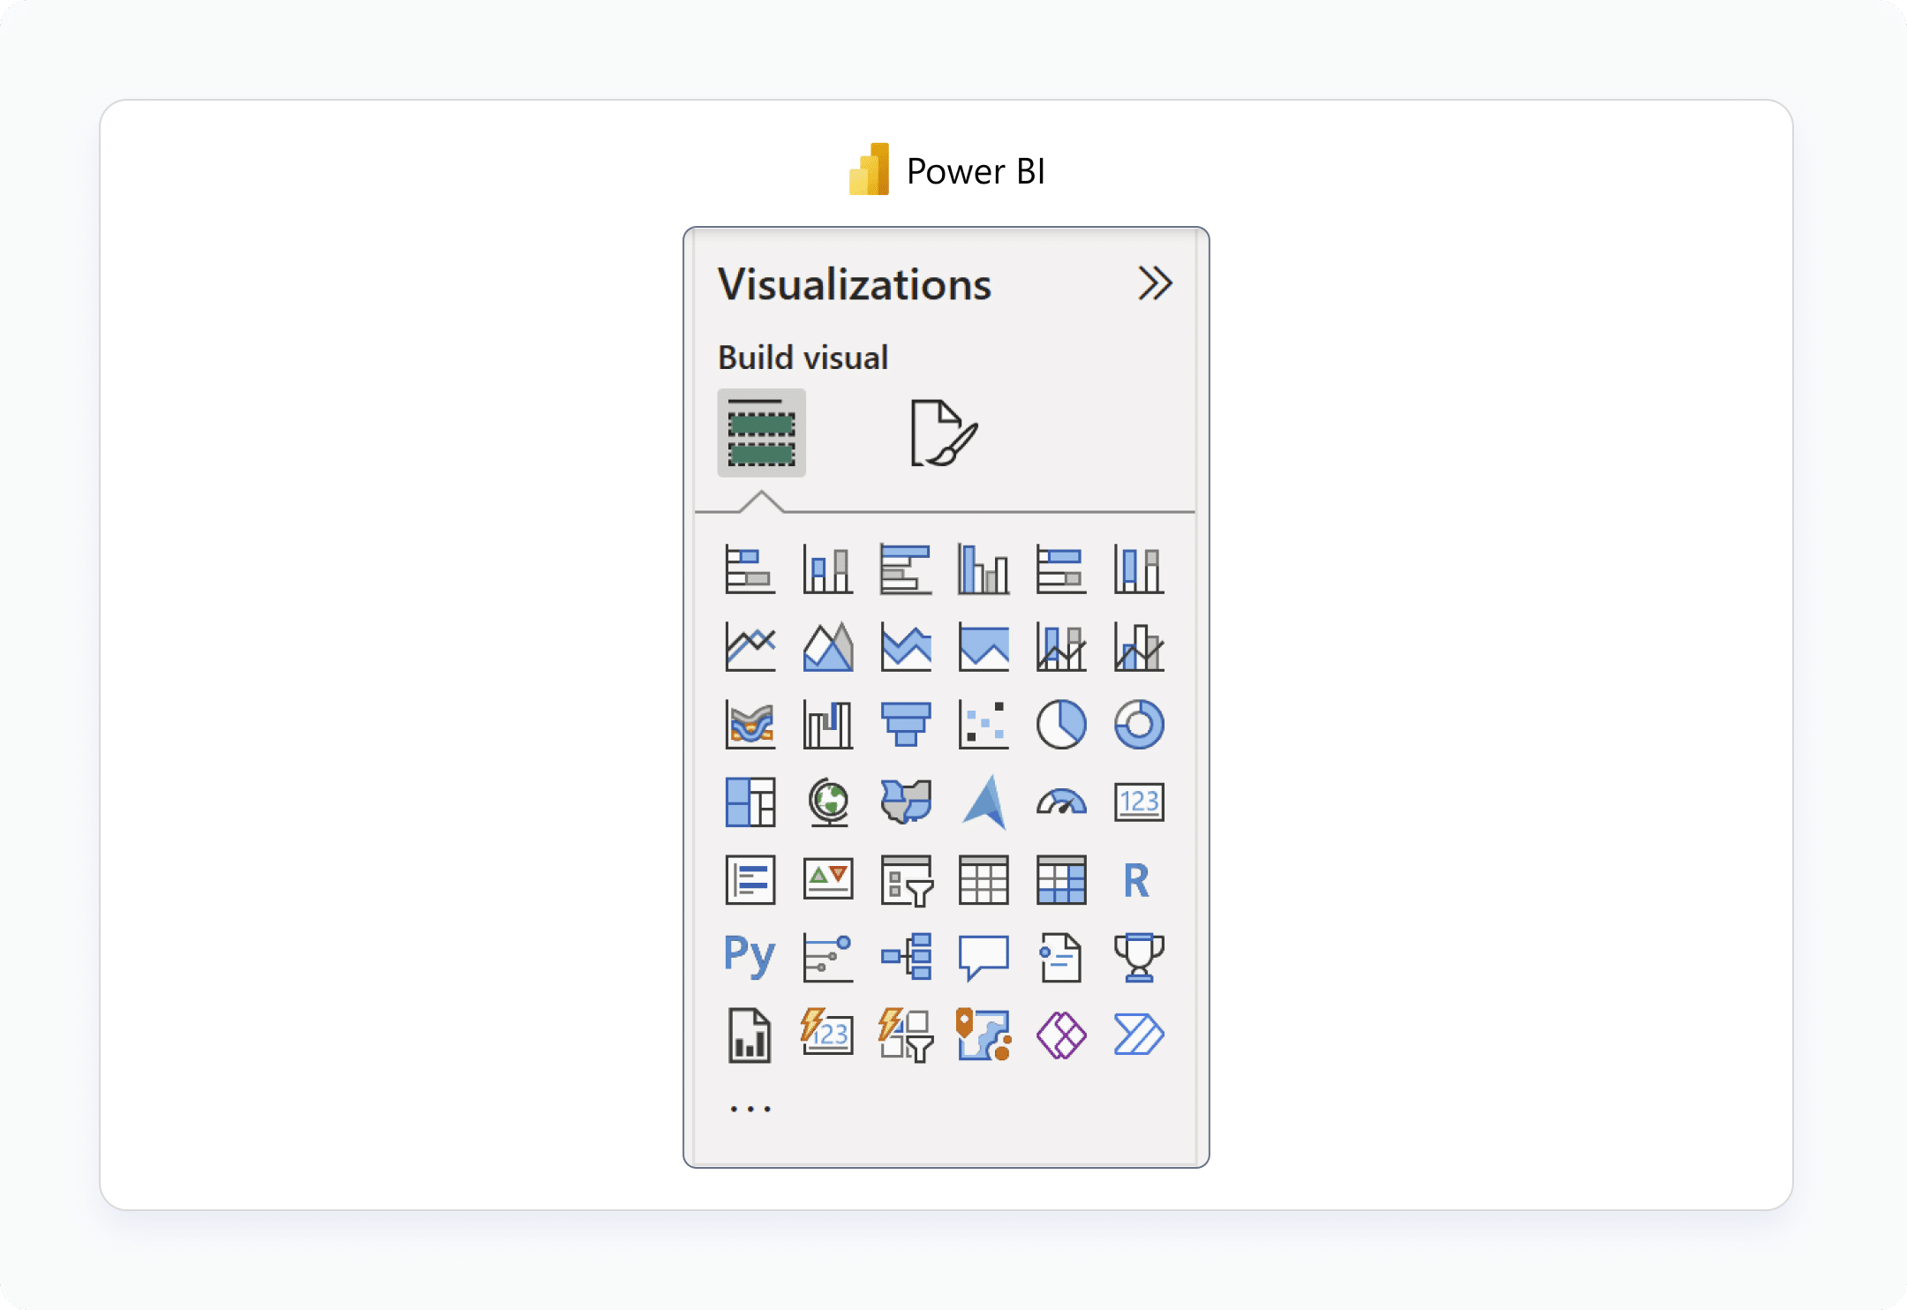The height and width of the screenshot is (1310, 1907).
Task: Select the decomposition tree visual
Action: pyautogui.click(x=906, y=958)
